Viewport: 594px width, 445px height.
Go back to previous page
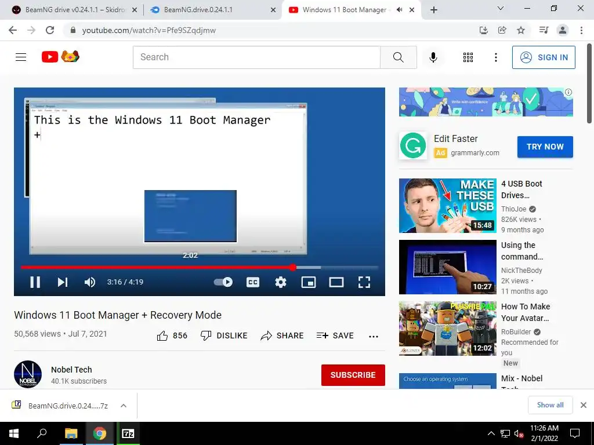(x=13, y=30)
